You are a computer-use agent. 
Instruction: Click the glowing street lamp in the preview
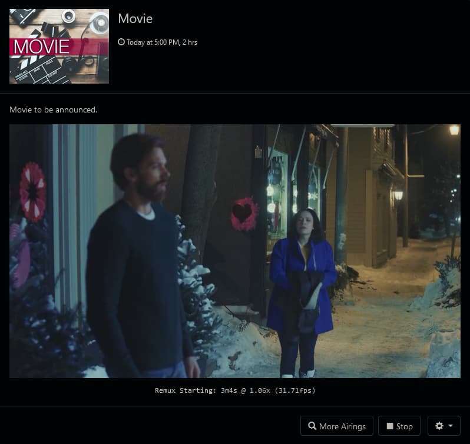pos(454,130)
